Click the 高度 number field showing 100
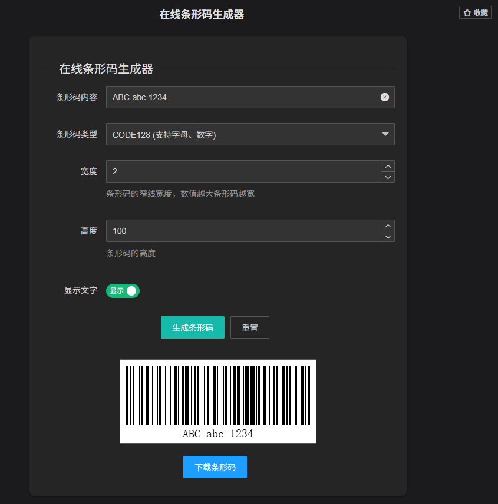Viewport: 498px width, 504px height. tap(243, 231)
